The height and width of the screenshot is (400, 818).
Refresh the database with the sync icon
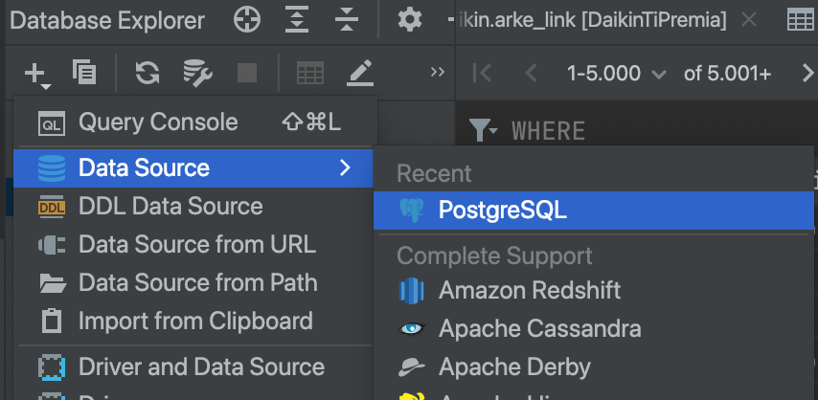click(x=147, y=73)
